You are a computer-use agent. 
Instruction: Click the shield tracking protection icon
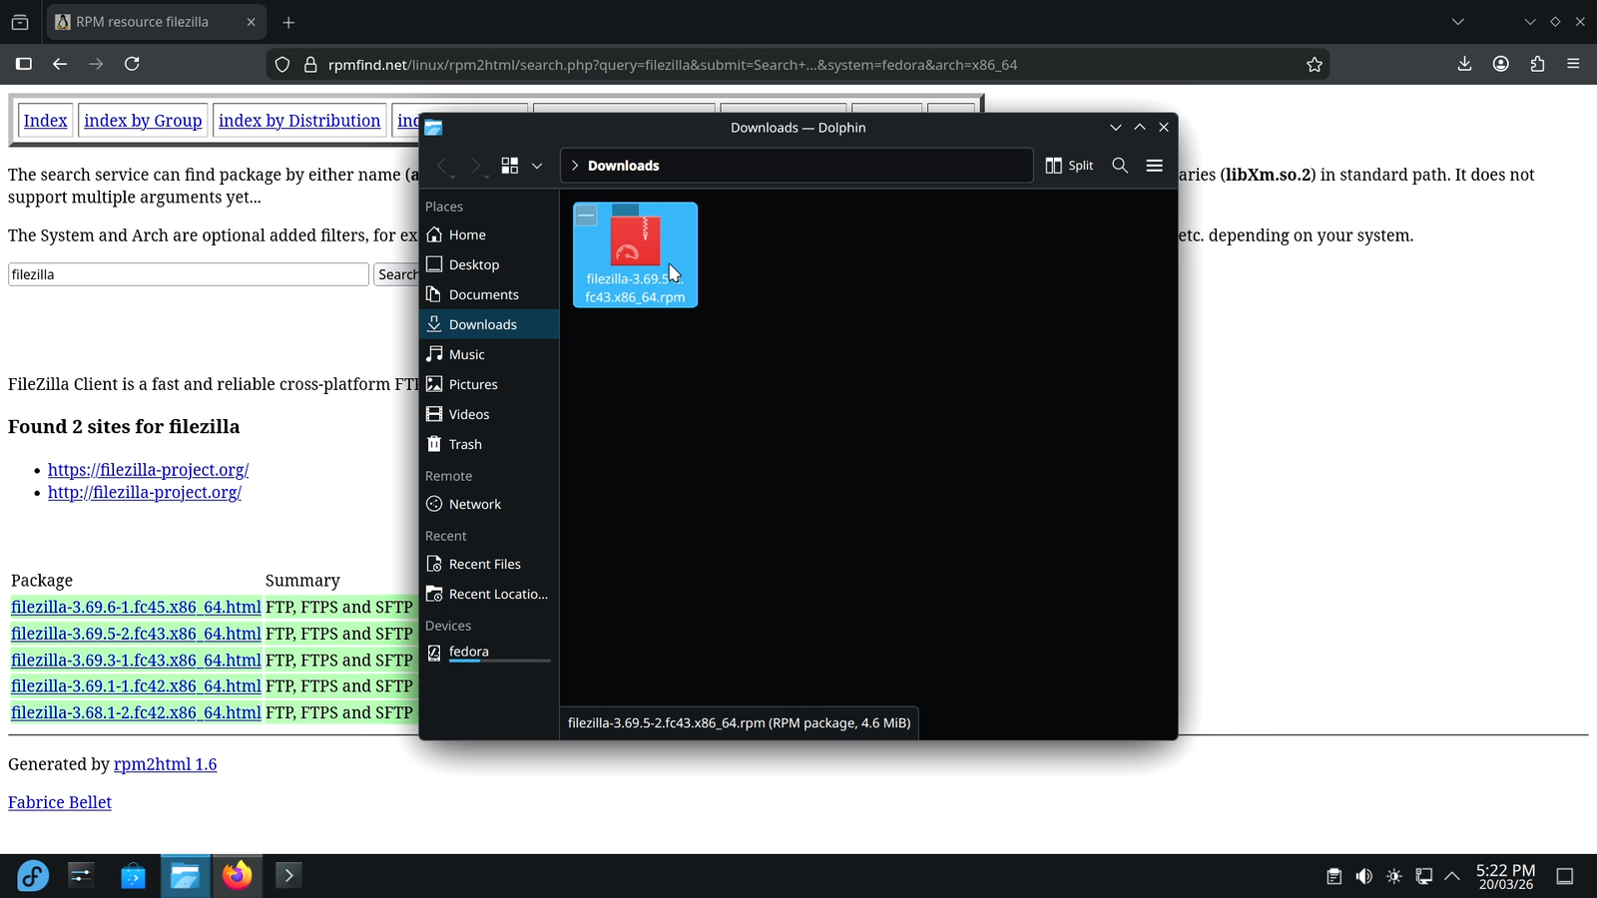[x=282, y=65]
